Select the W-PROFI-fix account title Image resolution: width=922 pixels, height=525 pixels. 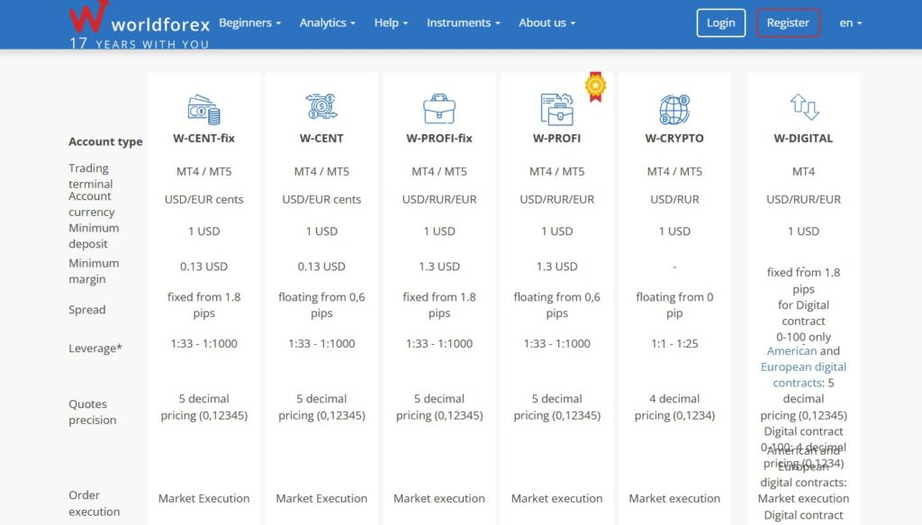tap(439, 138)
